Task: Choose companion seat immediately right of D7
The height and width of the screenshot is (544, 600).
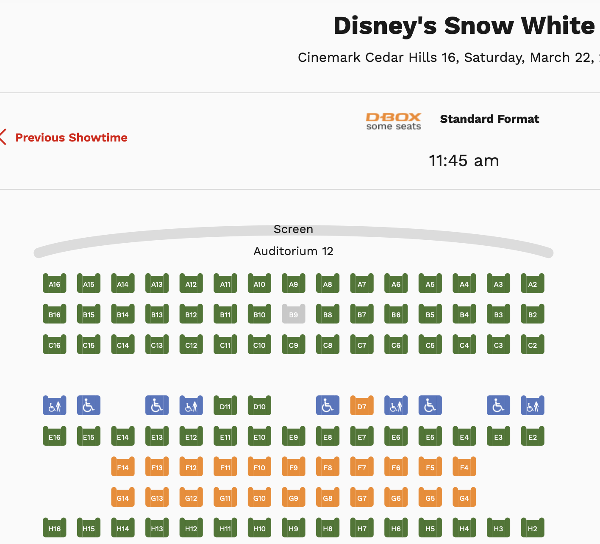Action: click(x=396, y=405)
